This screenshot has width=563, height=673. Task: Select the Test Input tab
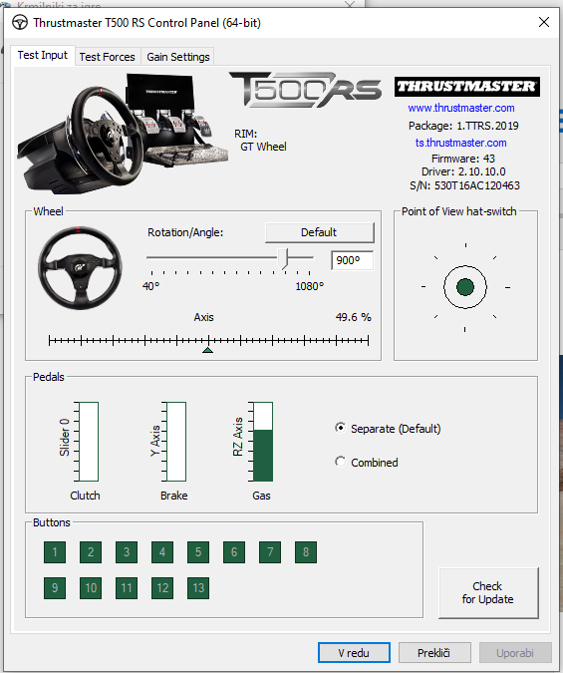point(43,56)
